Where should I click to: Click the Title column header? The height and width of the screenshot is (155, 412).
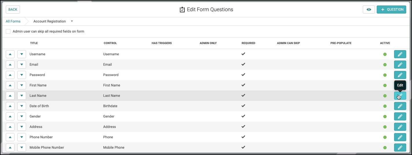[x=34, y=43]
